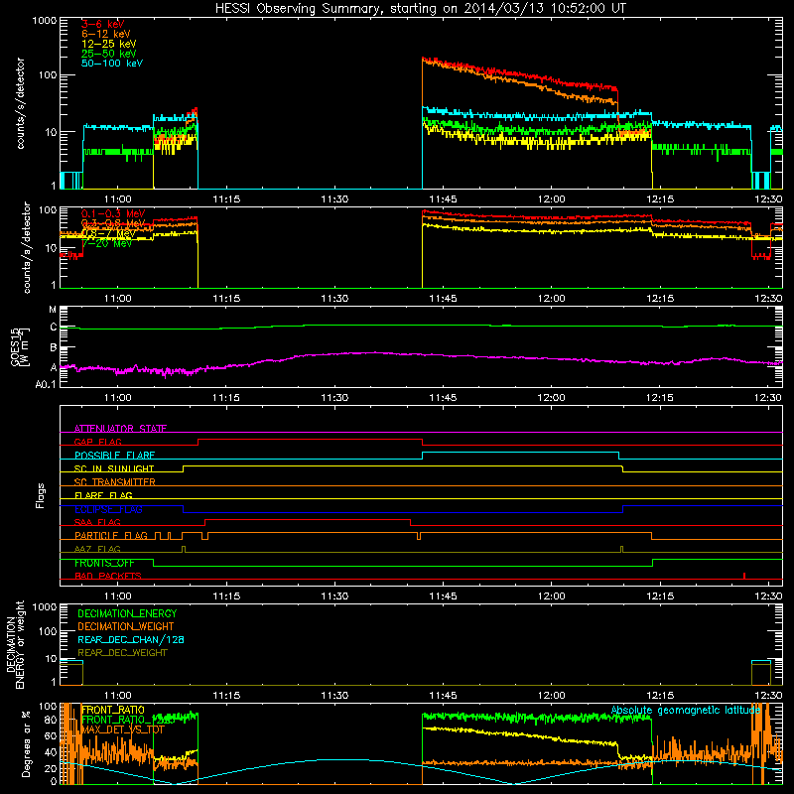Click the 11:15 tick under the Flags panel

click(x=226, y=596)
